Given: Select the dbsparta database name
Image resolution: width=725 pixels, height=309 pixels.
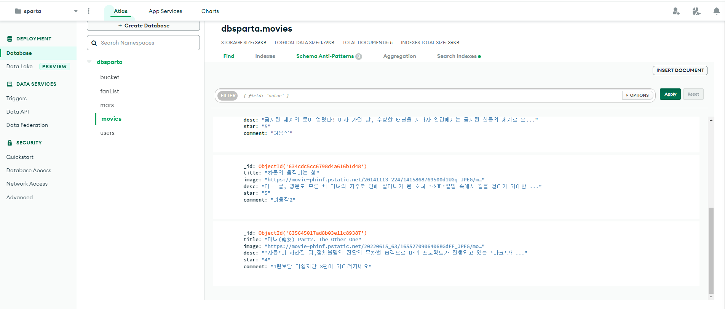Looking at the screenshot, I should click(110, 62).
